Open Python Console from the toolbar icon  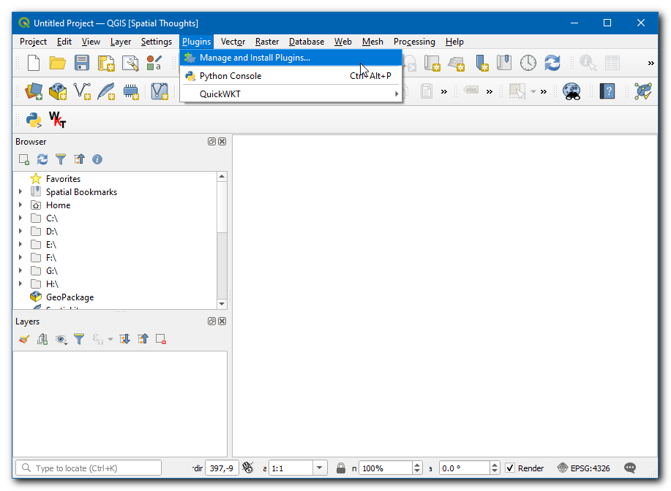click(33, 119)
